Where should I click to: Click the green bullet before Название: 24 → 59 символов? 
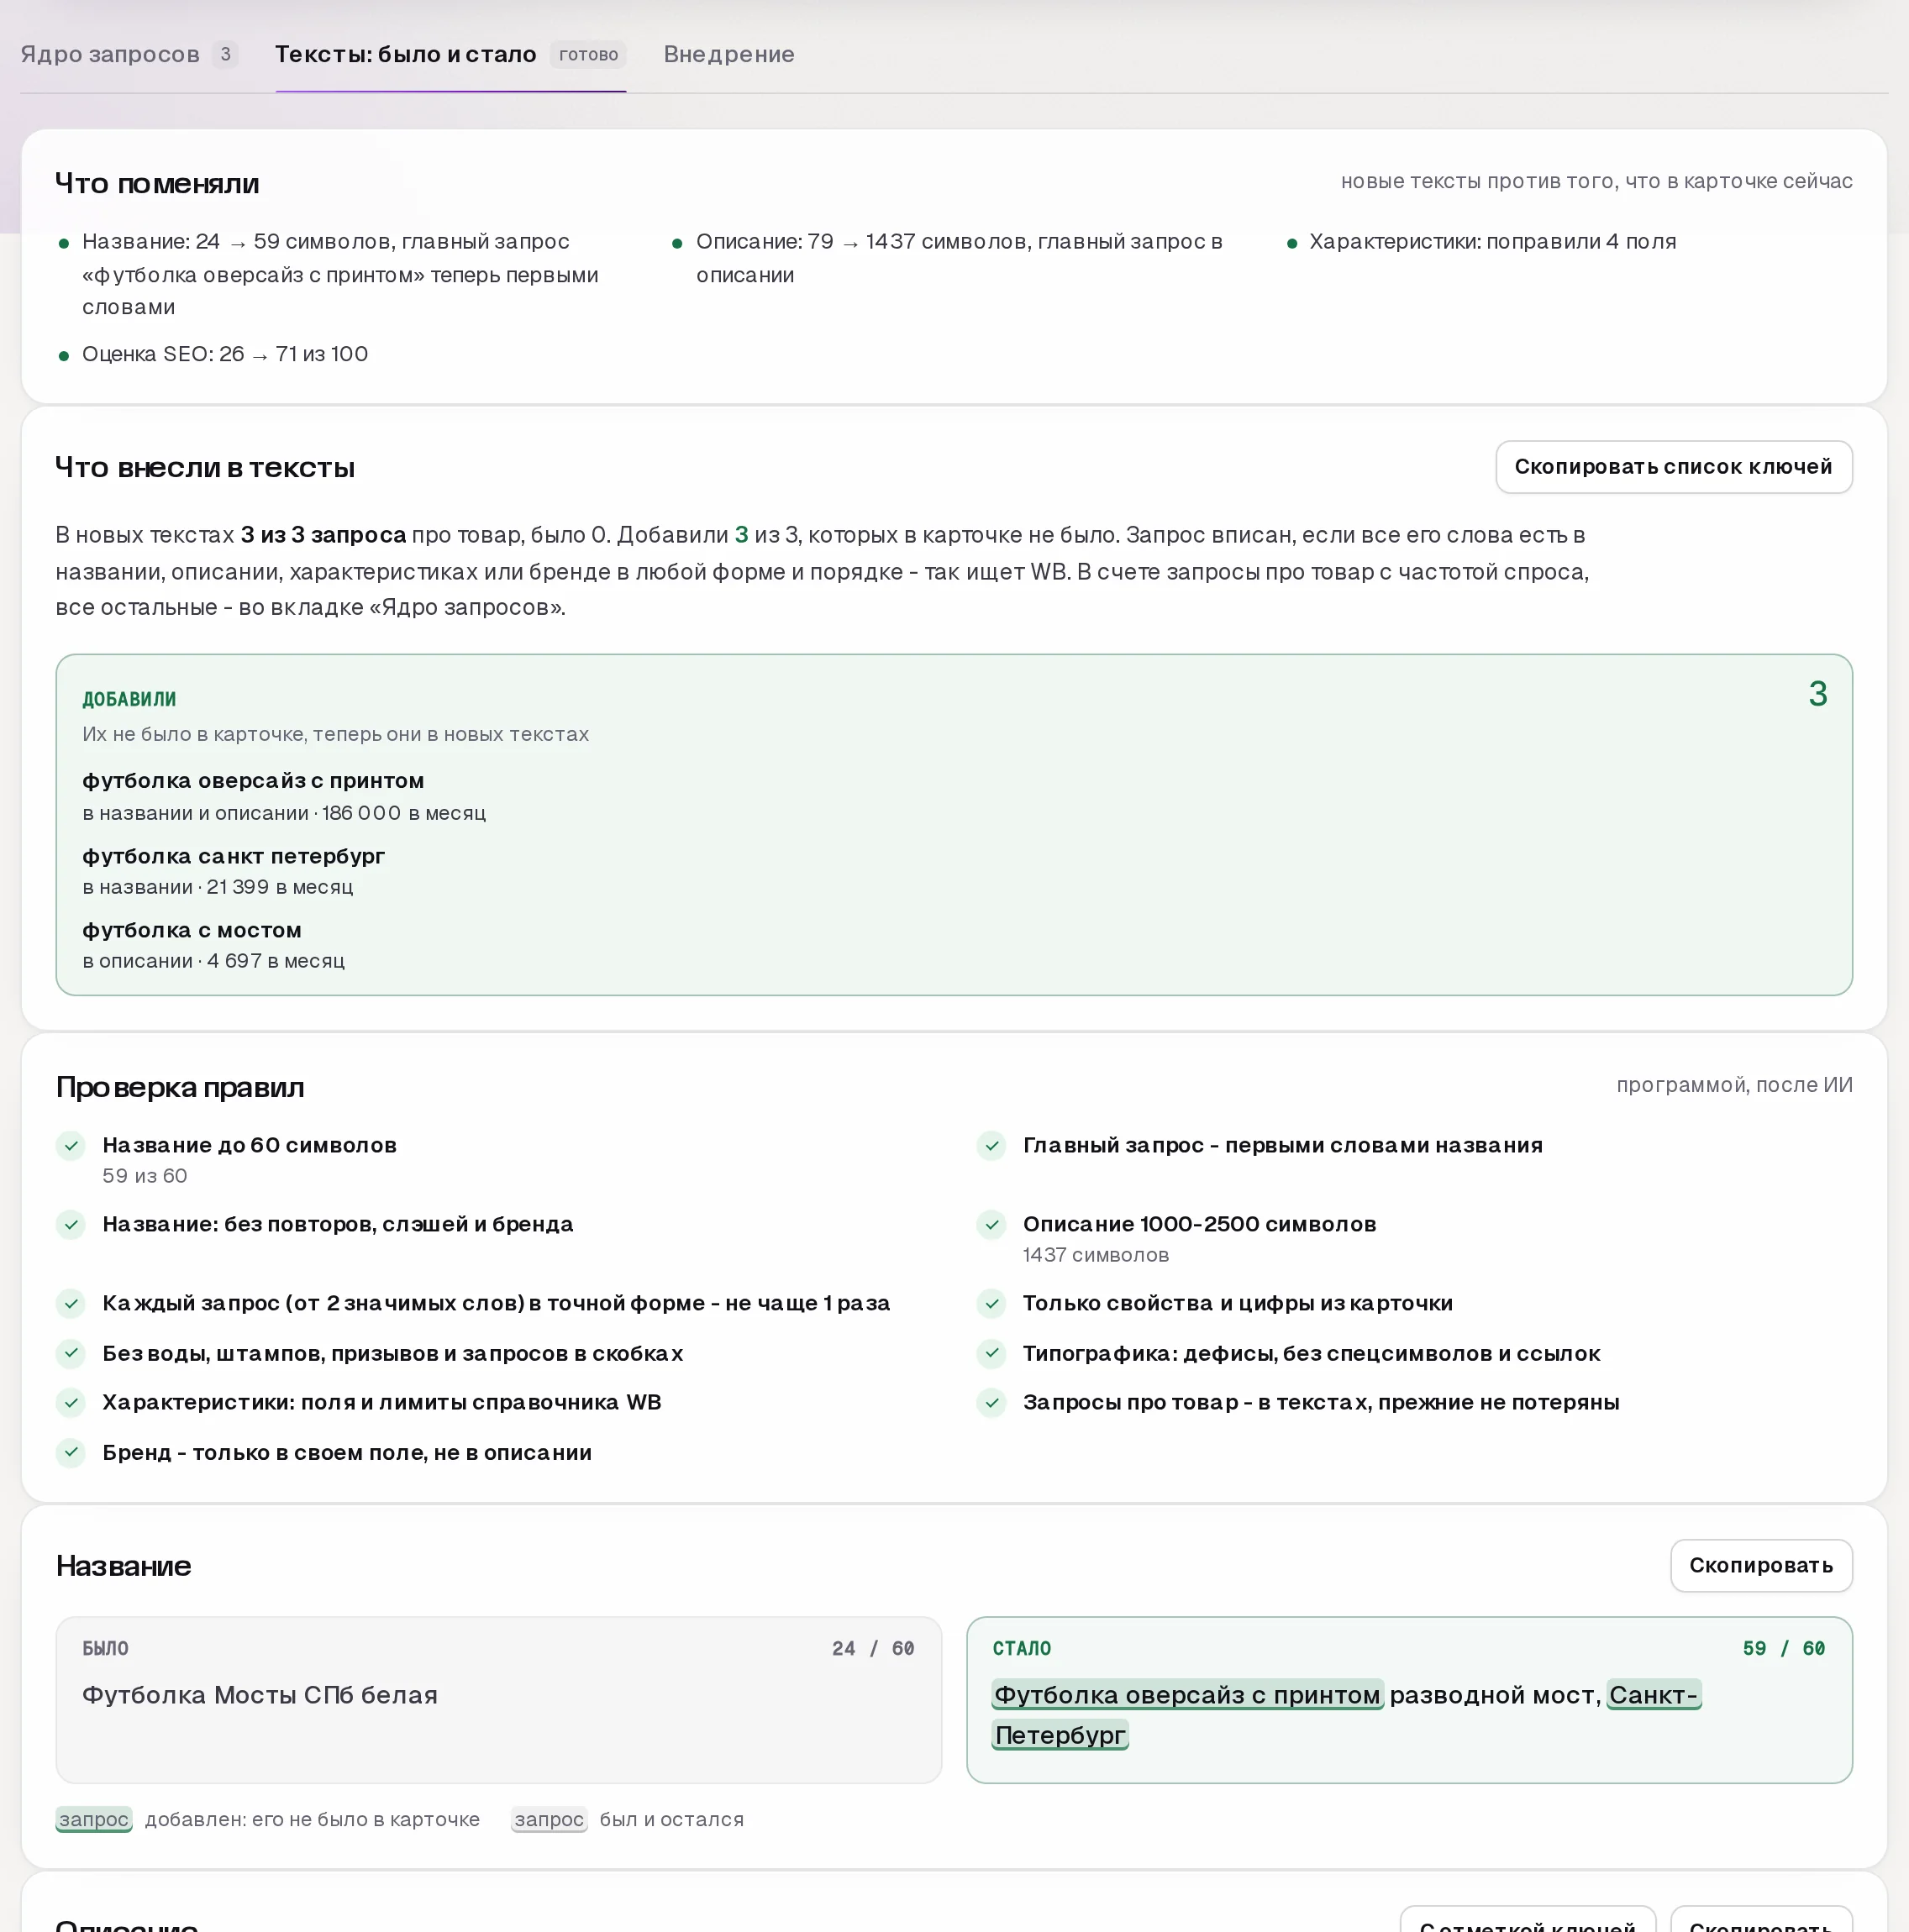[x=64, y=243]
